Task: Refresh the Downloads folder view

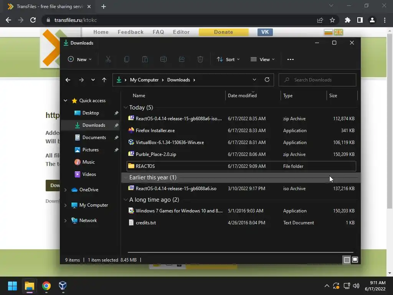Action: pos(267,80)
